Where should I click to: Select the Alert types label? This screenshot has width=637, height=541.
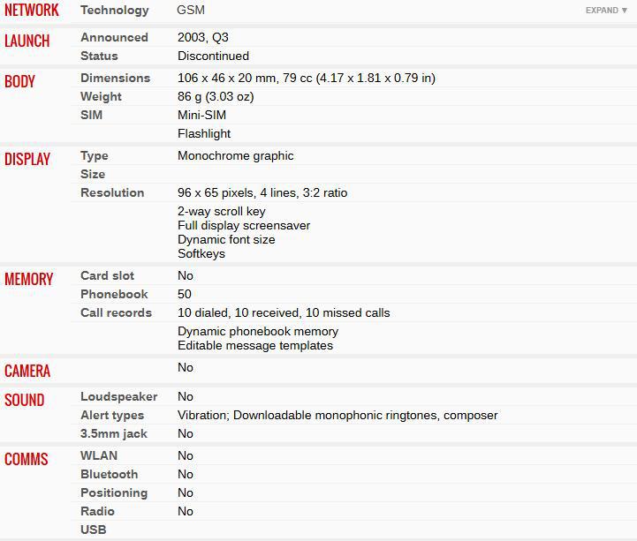tap(112, 416)
